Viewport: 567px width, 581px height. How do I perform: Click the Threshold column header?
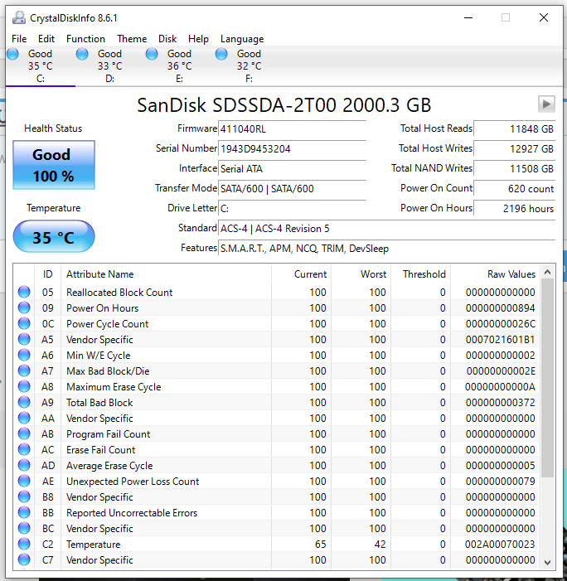click(x=420, y=274)
